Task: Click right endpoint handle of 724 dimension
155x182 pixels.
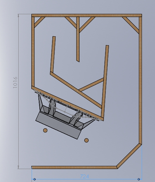Action: 139,179
